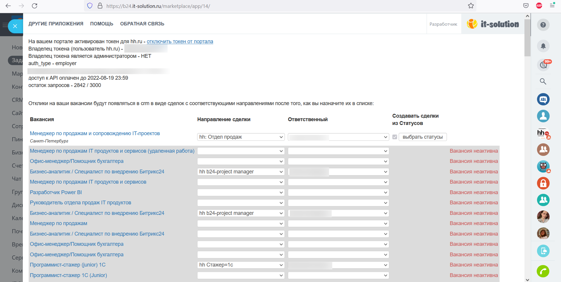Viewport: 561px width, 282px height.
Task: Click the остаток запросов - 2842 / 3000 text
Action: coord(65,85)
